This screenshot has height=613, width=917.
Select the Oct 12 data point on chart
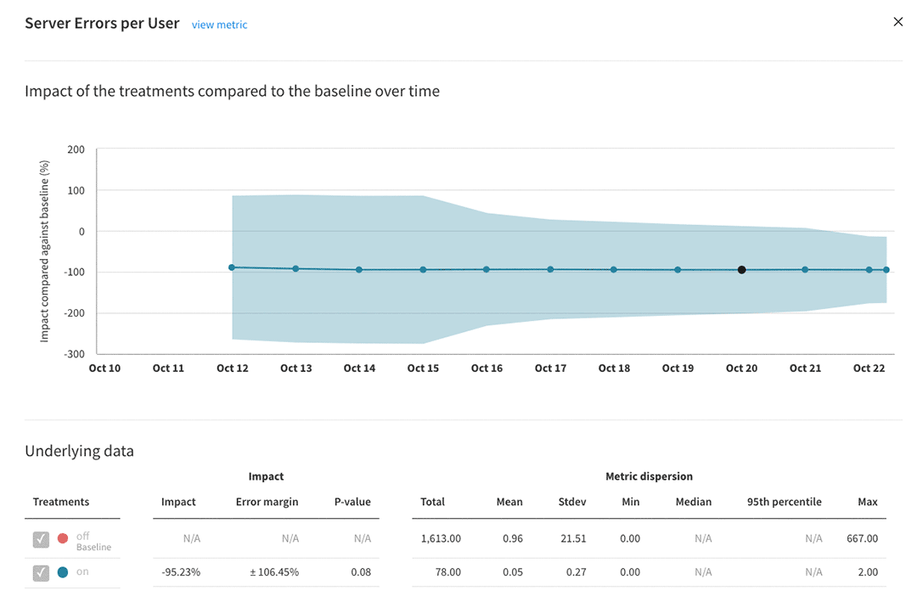pyautogui.click(x=232, y=267)
